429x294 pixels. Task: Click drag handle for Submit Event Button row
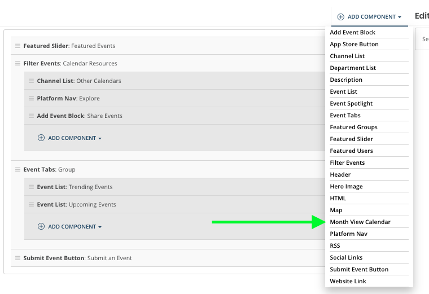point(18,258)
